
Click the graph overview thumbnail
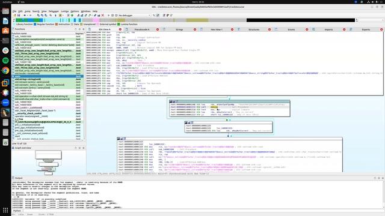pyautogui.click(x=48, y=163)
